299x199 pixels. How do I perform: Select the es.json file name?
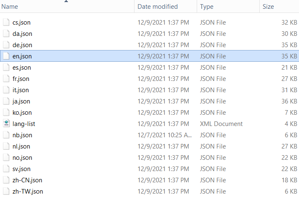(x=22, y=68)
